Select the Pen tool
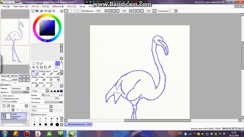244x137 pixels. tap(35, 73)
